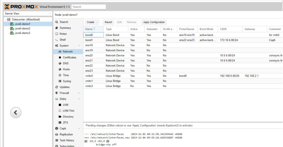Open the Certificates menu item
The height and width of the screenshot is (147, 283).
pyautogui.click(x=68, y=57)
